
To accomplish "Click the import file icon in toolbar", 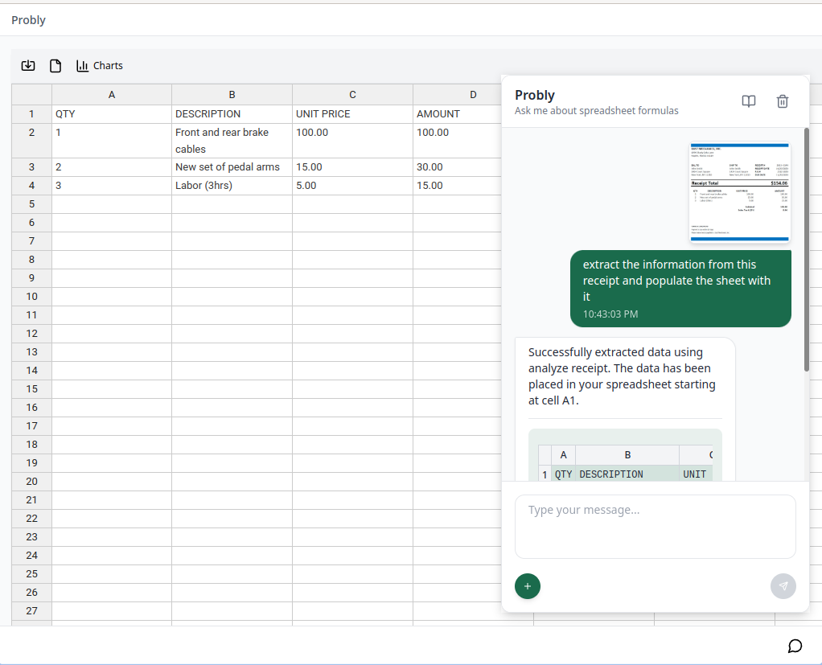I will [28, 66].
